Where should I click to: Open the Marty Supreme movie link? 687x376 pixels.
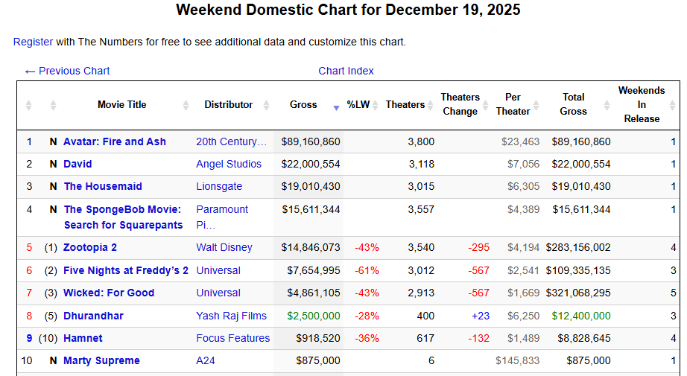pyautogui.click(x=101, y=360)
